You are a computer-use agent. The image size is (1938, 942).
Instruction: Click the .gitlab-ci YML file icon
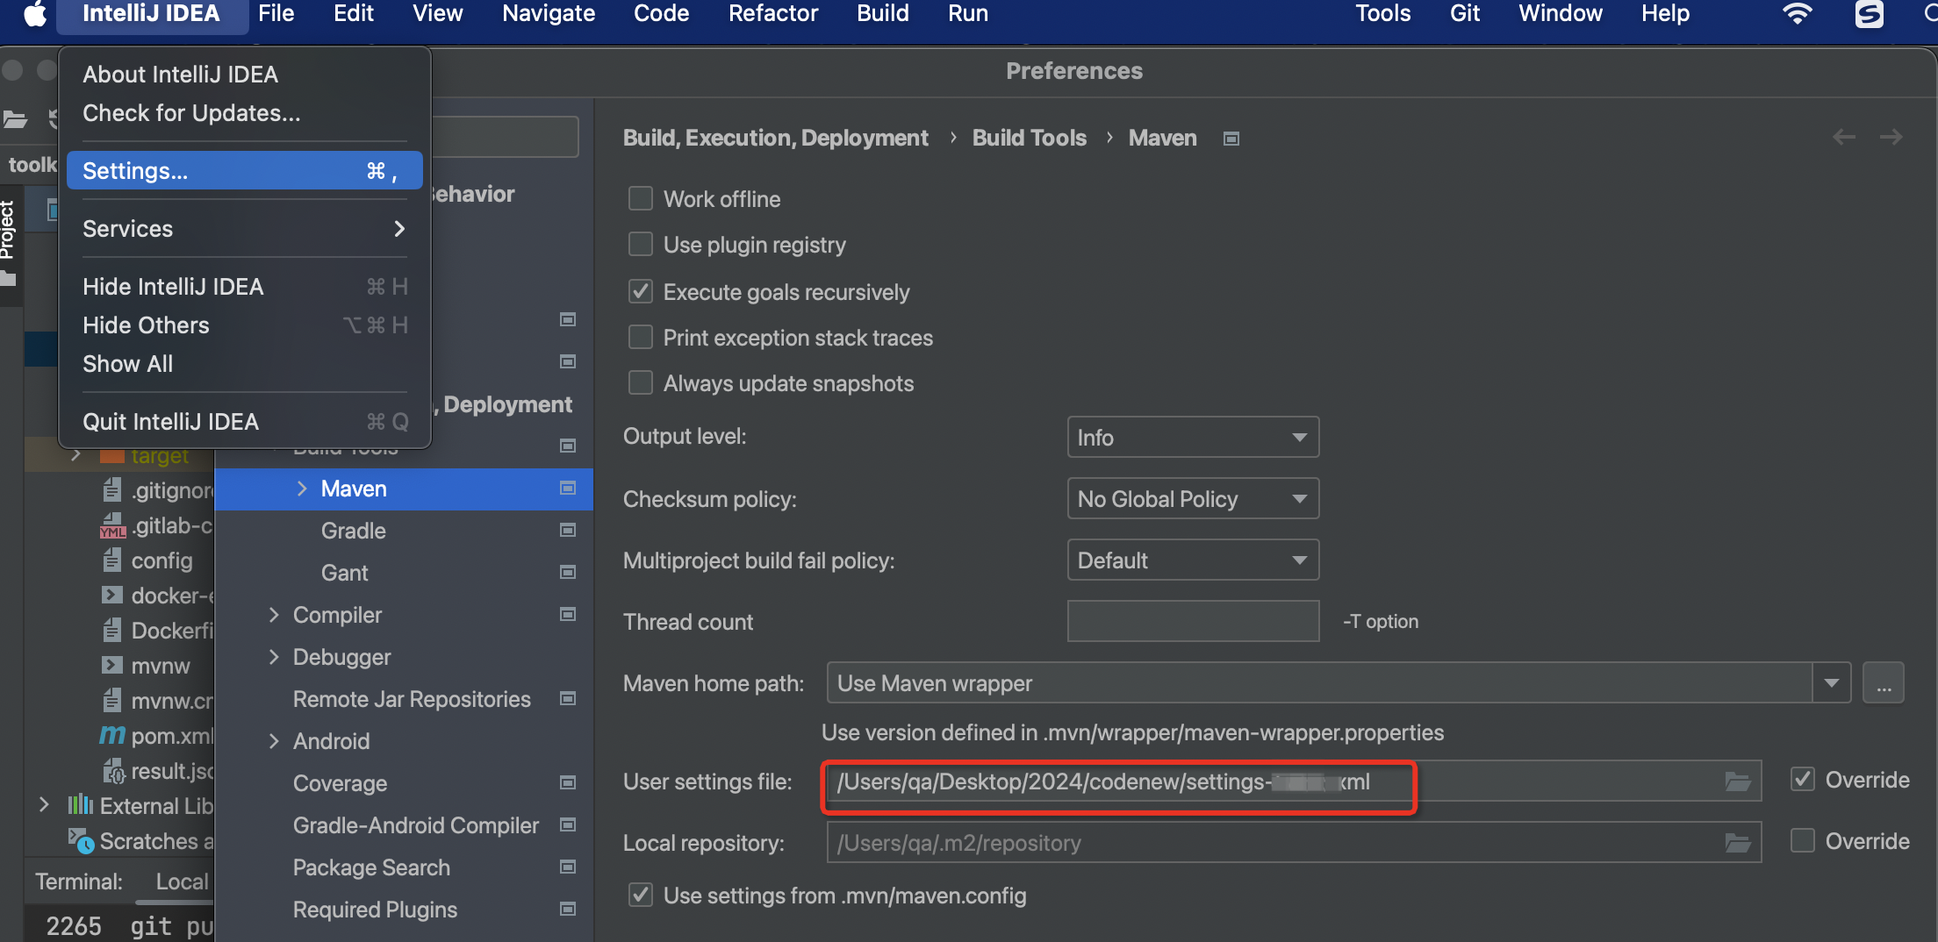coord(112,525)
